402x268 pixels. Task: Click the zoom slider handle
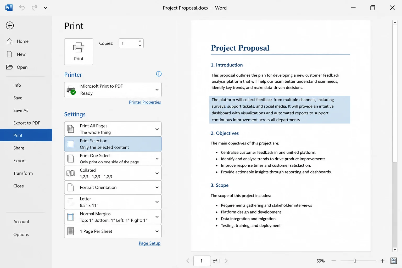pyautogui.click(x=355, y=261)
